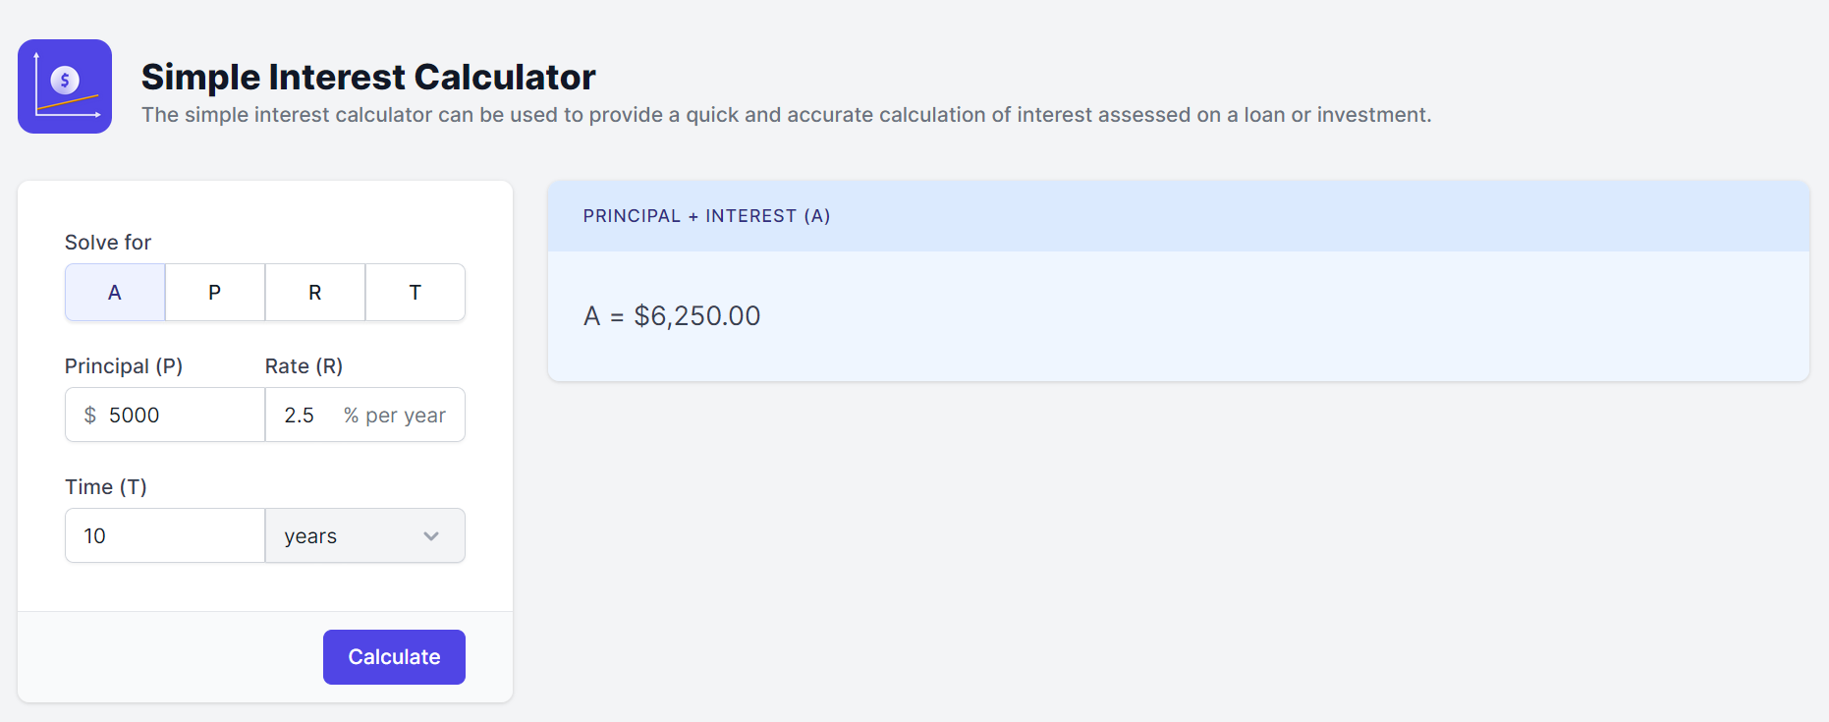1829x722 pixels.
Task: Click the dollar sign in the Principal field
Action: 90,416
